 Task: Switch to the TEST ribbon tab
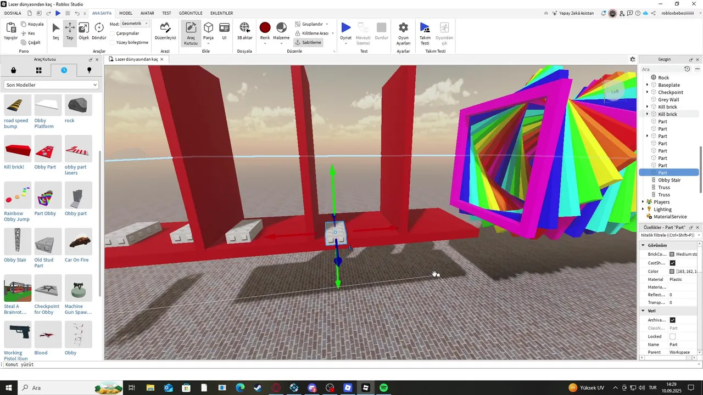point(166,13)
